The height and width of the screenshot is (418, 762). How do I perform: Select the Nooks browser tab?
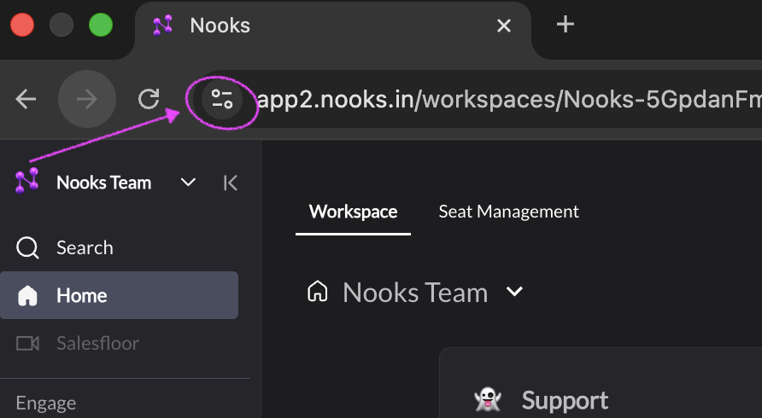click(333, 29)
